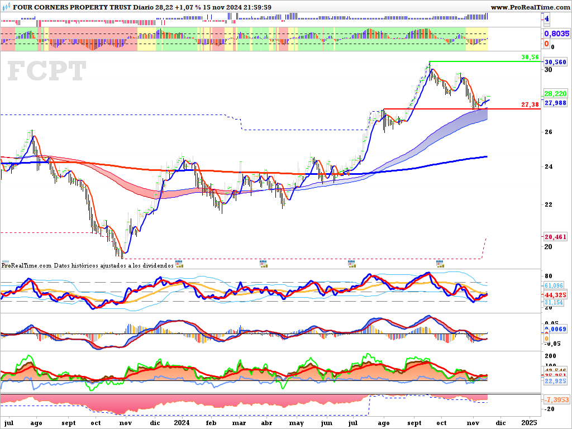Open the dividend event icon above the oct 2024 label
The height and width of the screenshot is (429, 572).
(x=440, y=264)
